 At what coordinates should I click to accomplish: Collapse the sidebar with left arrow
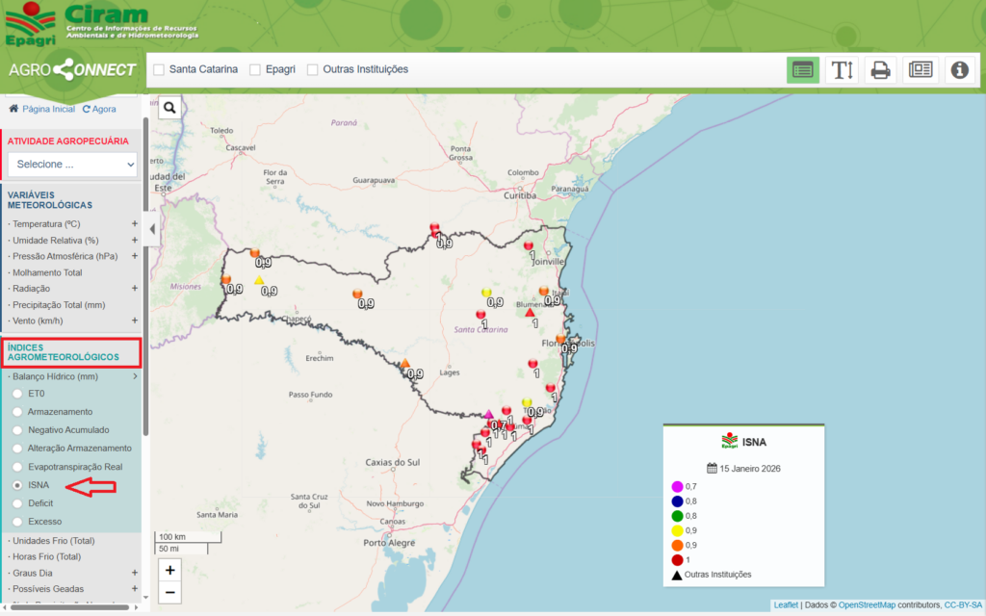pyautogui.click(x=151, y=229)
